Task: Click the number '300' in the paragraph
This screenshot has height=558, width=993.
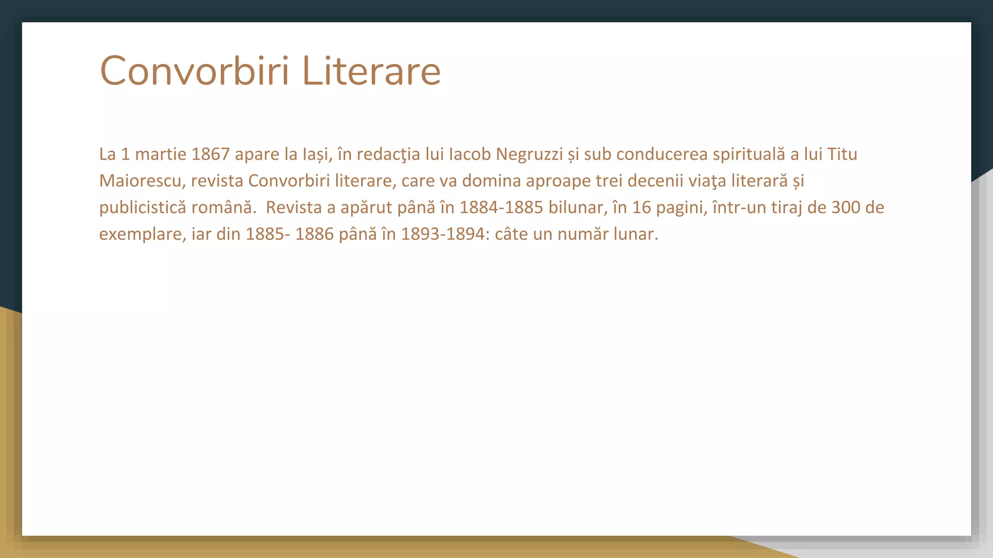Action: click(x=846, y=207)
